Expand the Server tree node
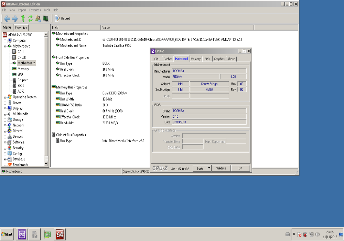The width and height of the screenshot is (344, 241). (5, 103)
